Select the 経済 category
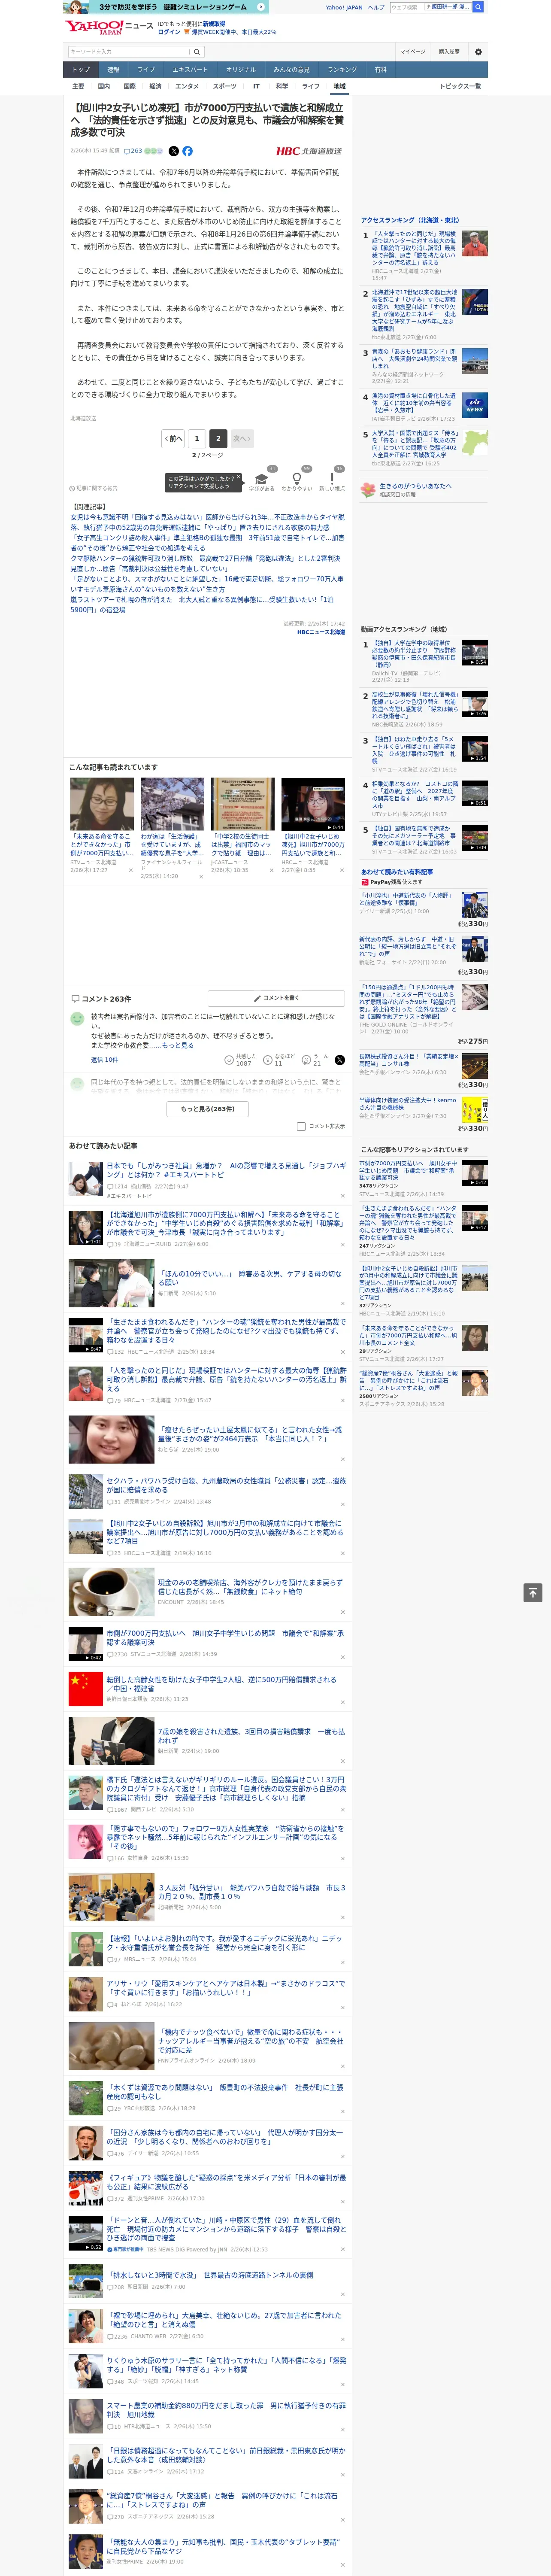The width and height of the screenshot is (551, 2576). pos(155,86)
